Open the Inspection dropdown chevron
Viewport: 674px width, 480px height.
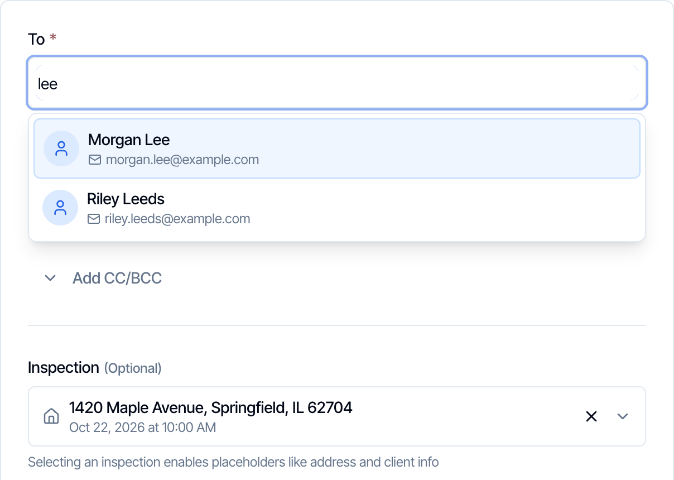tap(623, 416)
